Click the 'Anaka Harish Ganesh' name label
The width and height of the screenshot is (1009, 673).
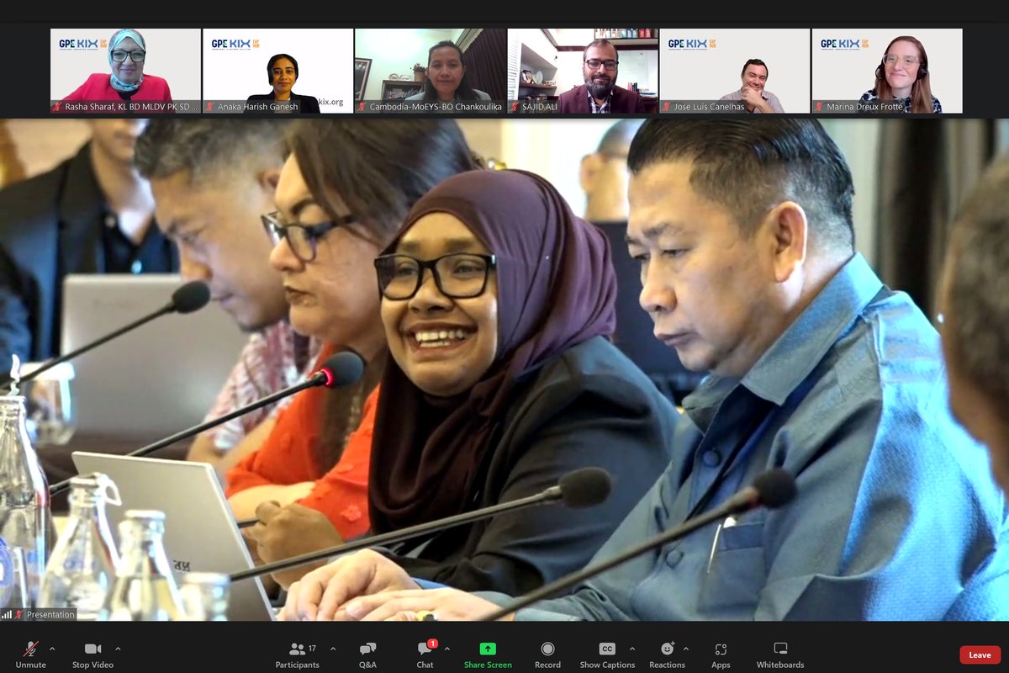pyautogui.click(x=258, y=107)
